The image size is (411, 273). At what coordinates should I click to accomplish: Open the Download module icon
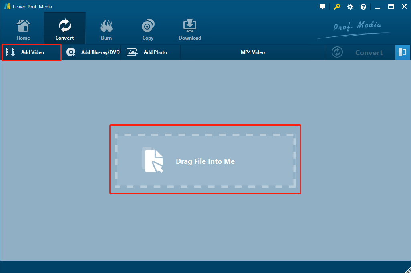[189, 25]
